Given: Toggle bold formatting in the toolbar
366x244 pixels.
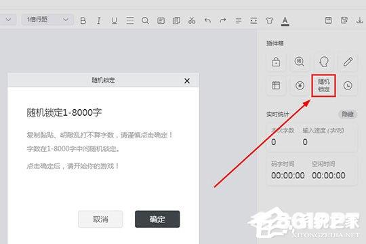Looking at the screenshot, I should [x=83, y=20].
